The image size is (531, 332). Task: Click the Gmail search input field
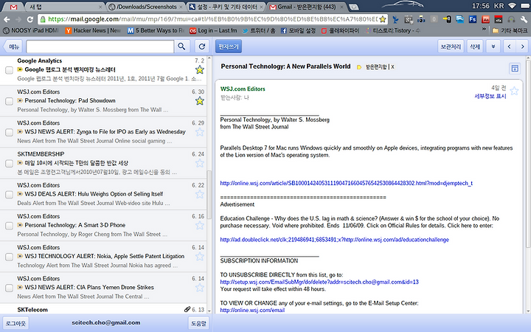tap(100, 46)
